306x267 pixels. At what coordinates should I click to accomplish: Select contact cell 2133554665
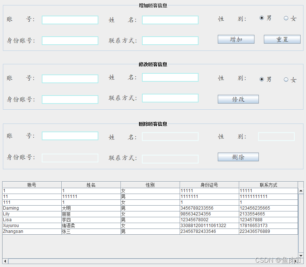269,214
